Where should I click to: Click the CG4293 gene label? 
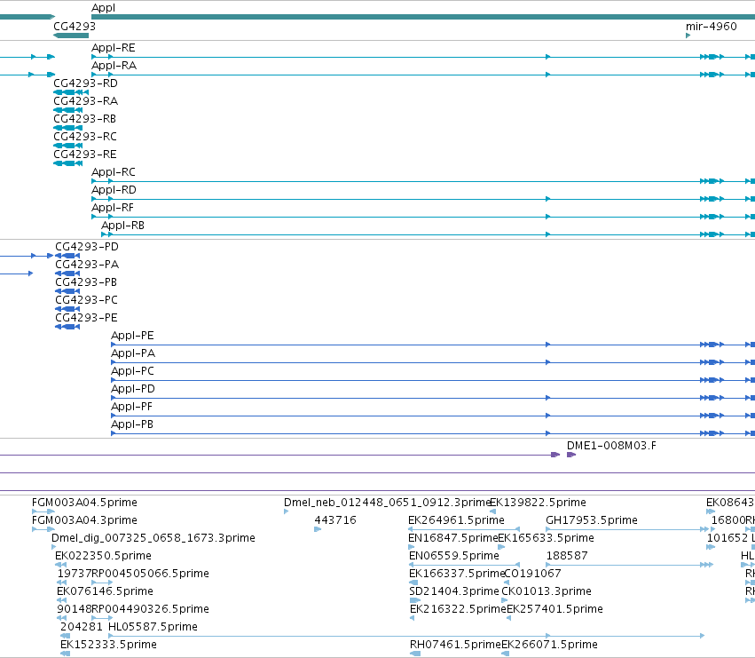tap(75, 26)
